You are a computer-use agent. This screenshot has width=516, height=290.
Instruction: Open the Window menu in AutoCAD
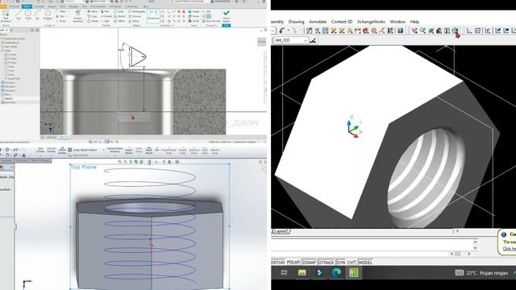[397, 22]
